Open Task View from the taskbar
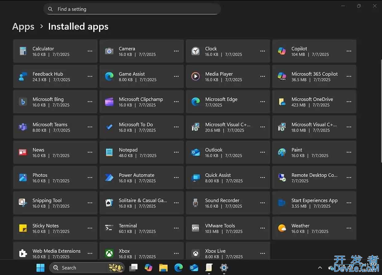This screenshot has height=275, width=382. (133, 268)
